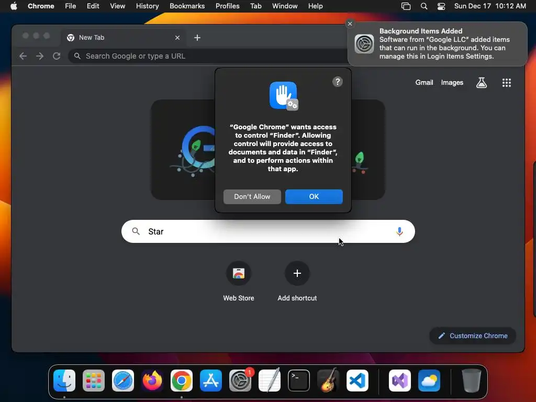Open the Apple menu

(14, 6)
